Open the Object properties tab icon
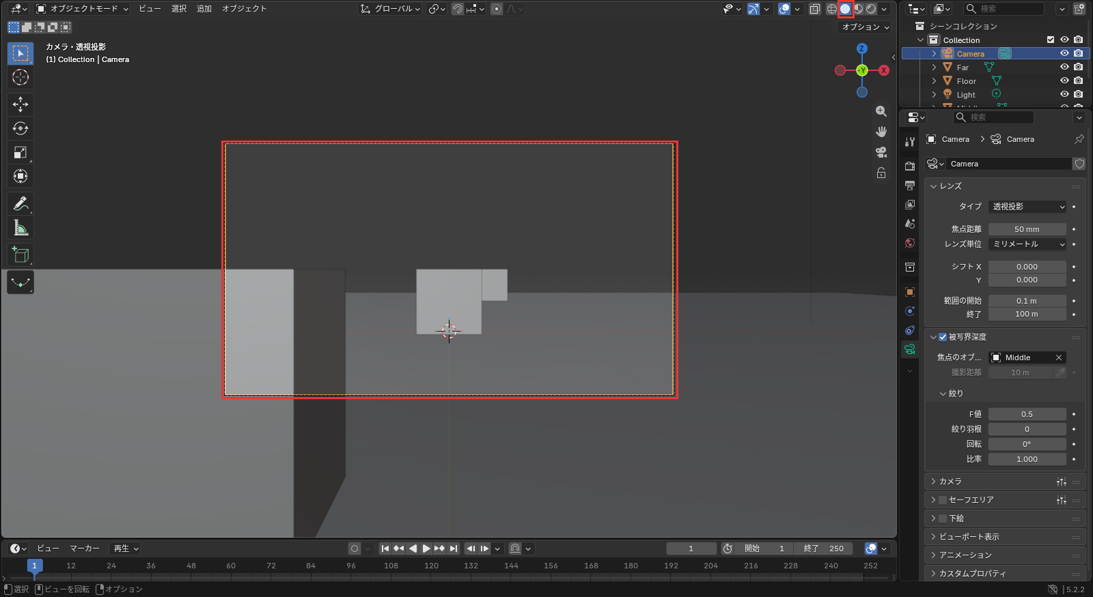The image size is (1093, 597). pyautogui.click(x=910, y=292)
